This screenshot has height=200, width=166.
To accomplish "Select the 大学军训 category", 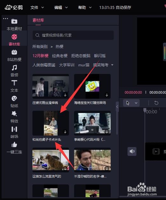I will coord(67,65).
